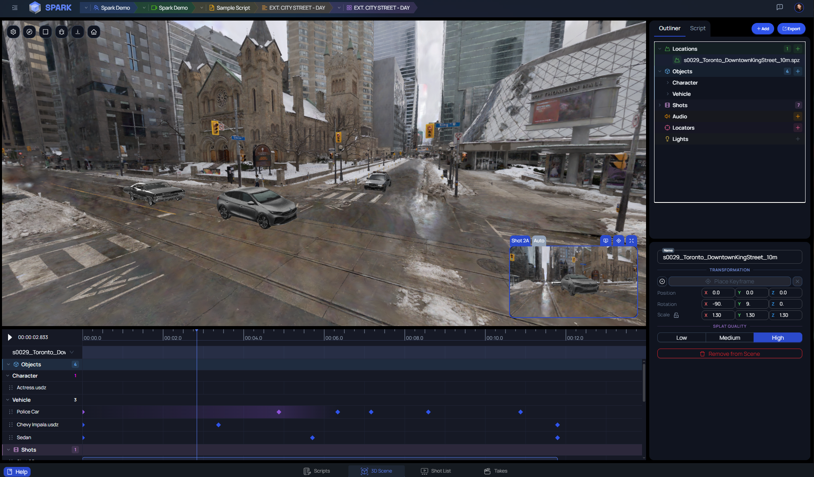Expand the Character item in Outliner

(x=668, y=83)
